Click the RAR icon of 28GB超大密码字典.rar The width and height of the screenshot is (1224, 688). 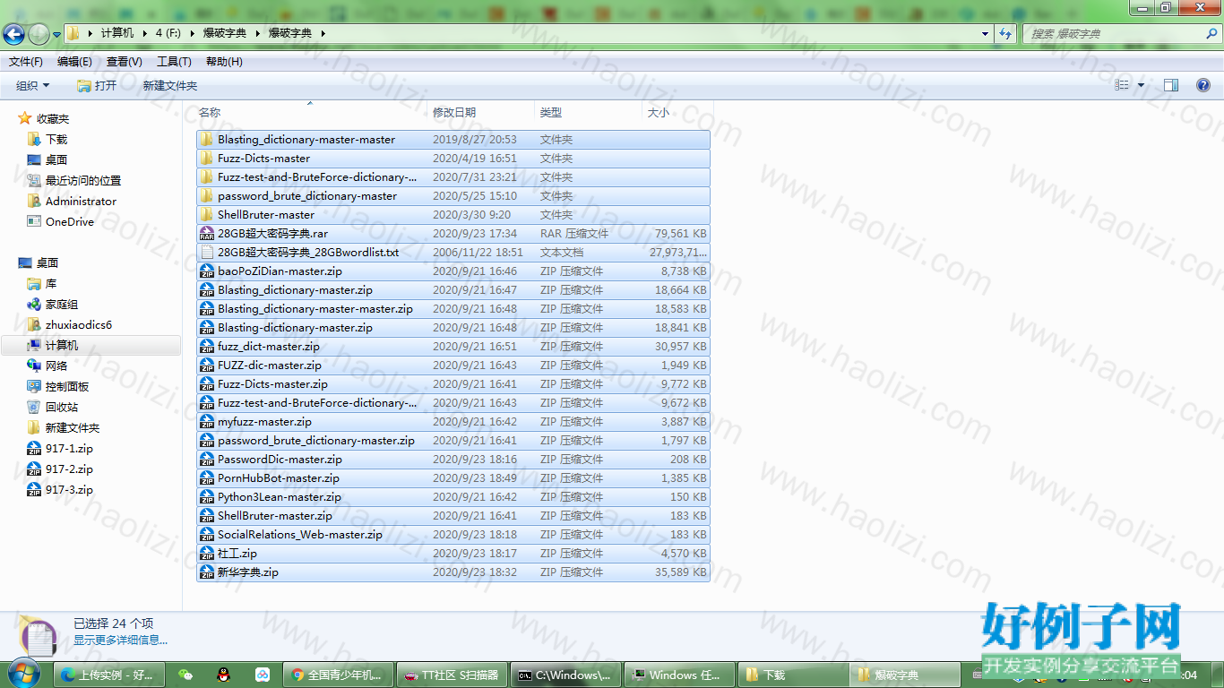point(207,234)
